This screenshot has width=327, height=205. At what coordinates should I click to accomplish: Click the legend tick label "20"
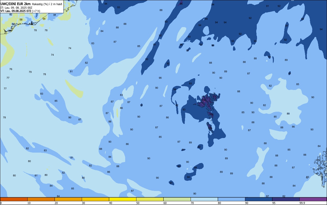pyautogui.click(x=56, y=203)
